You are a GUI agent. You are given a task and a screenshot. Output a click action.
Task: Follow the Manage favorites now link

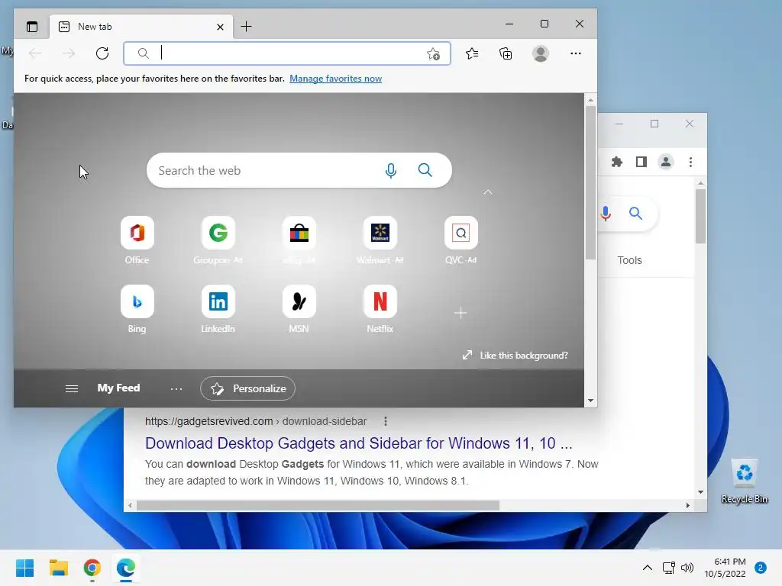tap(336, 79)
